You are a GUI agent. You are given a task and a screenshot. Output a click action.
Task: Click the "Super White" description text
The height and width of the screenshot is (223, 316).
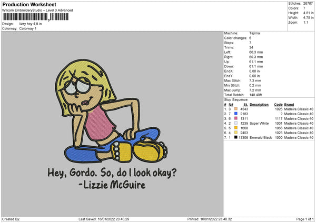tap(259, 124)
